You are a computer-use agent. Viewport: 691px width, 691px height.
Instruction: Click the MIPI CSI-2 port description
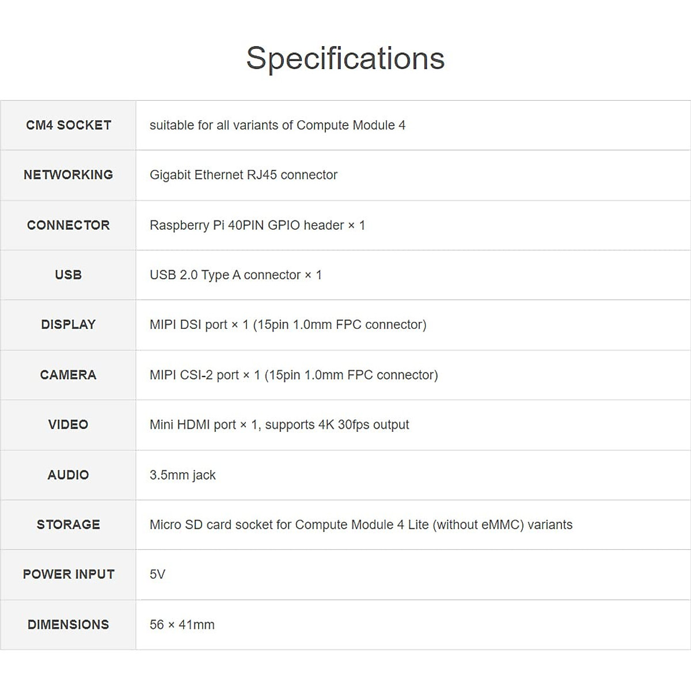tap(294, 375)
